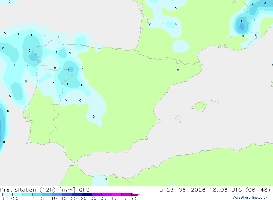Click the 0.1–0.5 mm legend color swatch
273x200 pixels.
tap(7, 195)
